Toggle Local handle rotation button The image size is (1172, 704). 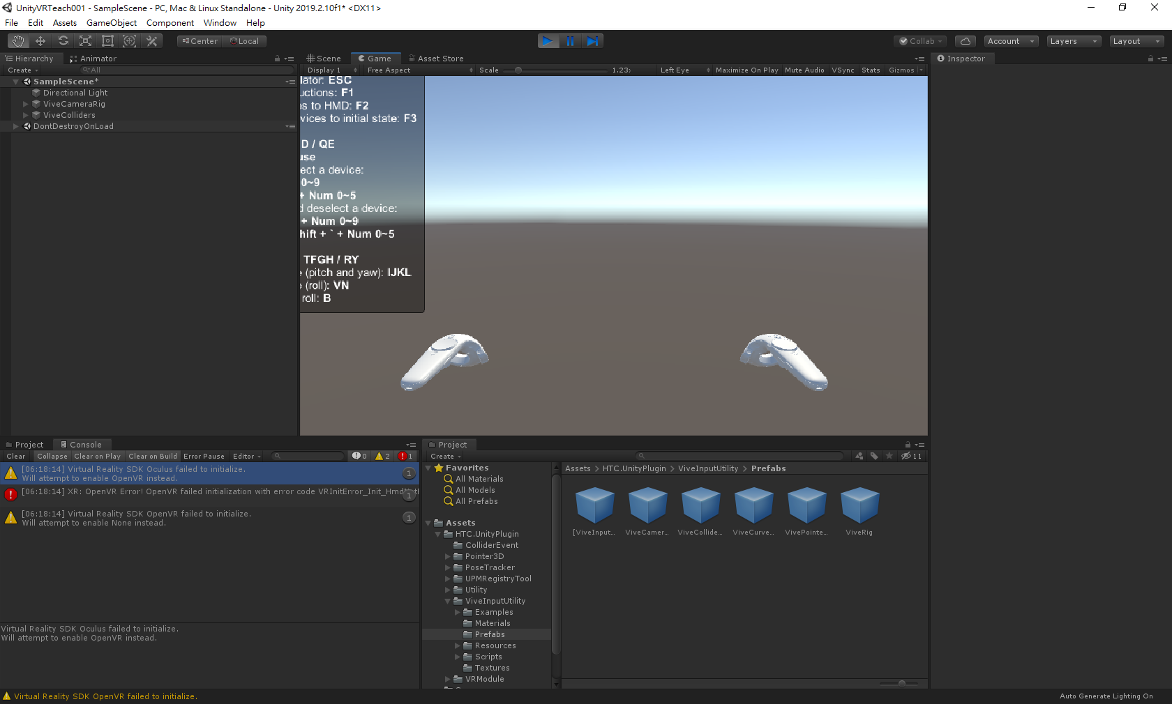[244, 41]
